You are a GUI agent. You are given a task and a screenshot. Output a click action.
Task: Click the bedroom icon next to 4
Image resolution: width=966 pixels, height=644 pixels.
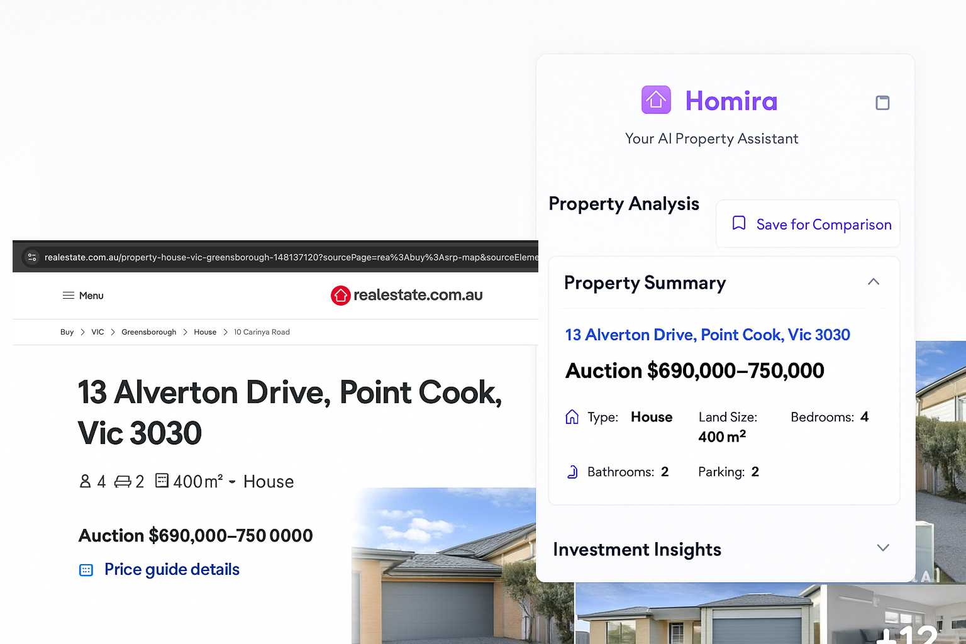click(85, 481)
